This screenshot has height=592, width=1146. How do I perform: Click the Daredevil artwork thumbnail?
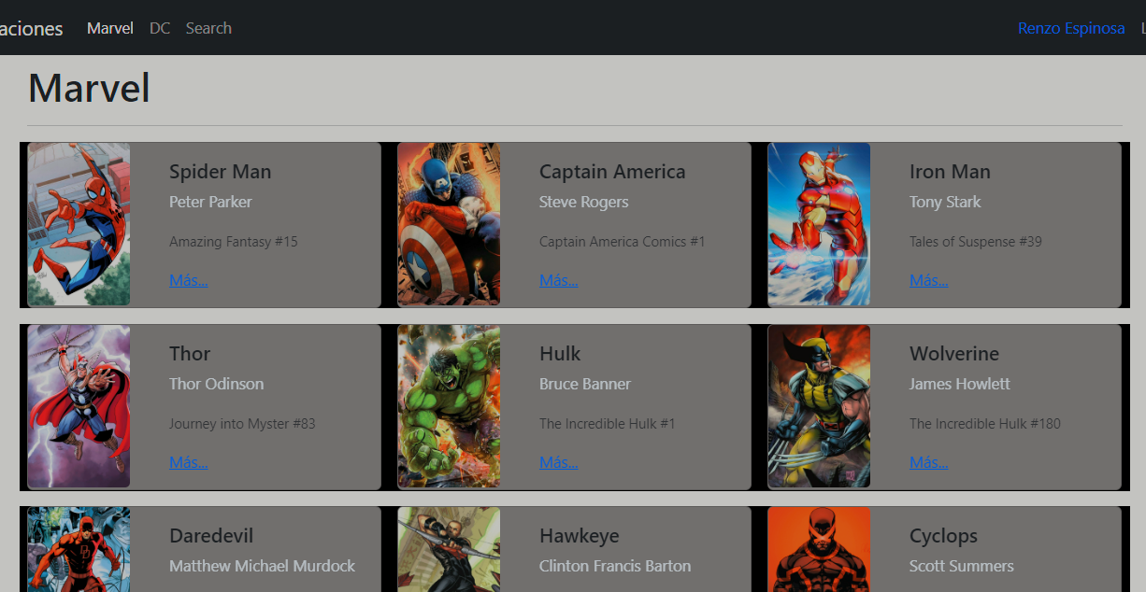coord(79,549)
